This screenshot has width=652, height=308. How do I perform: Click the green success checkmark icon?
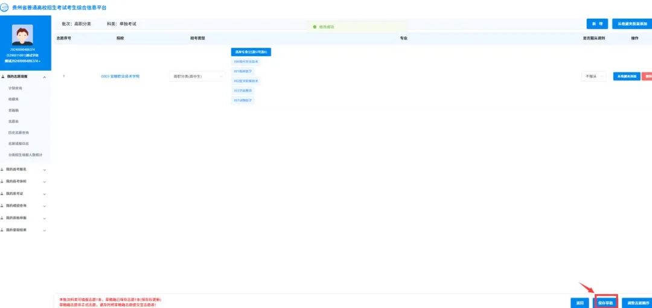coord(315,27)
